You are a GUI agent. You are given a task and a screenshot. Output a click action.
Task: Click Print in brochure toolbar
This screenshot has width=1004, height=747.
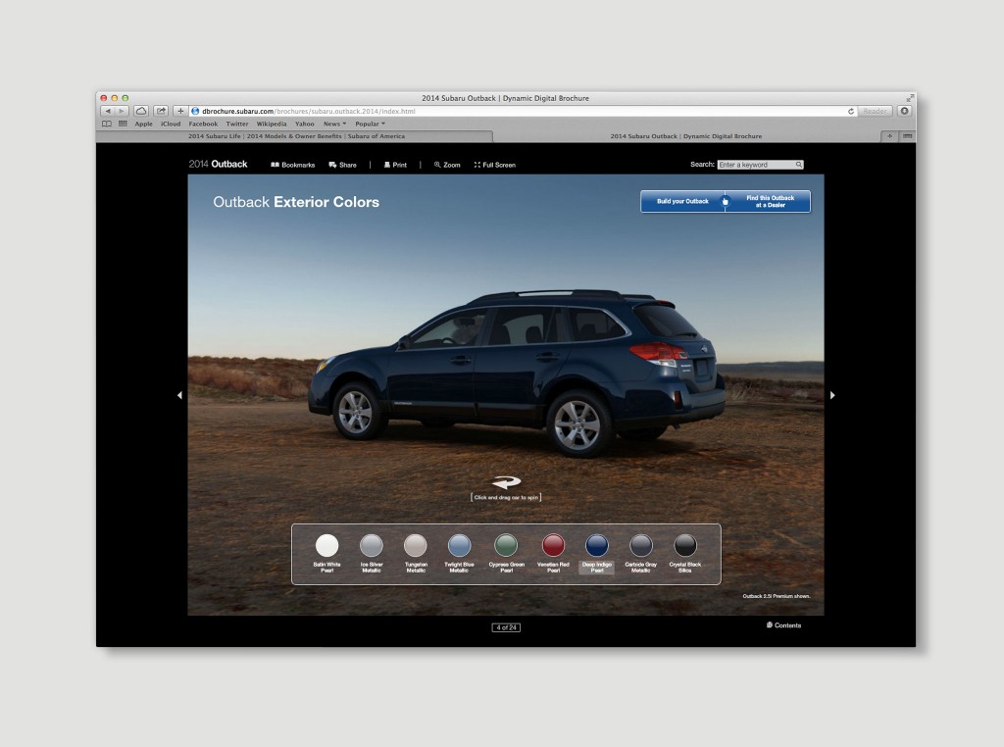click(395, 165)
